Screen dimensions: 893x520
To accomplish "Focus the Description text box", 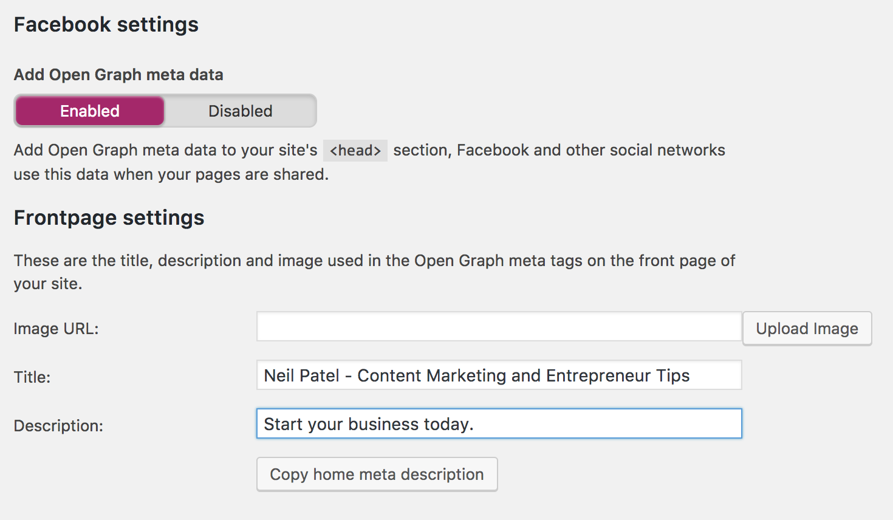I will tap(498, 423).
